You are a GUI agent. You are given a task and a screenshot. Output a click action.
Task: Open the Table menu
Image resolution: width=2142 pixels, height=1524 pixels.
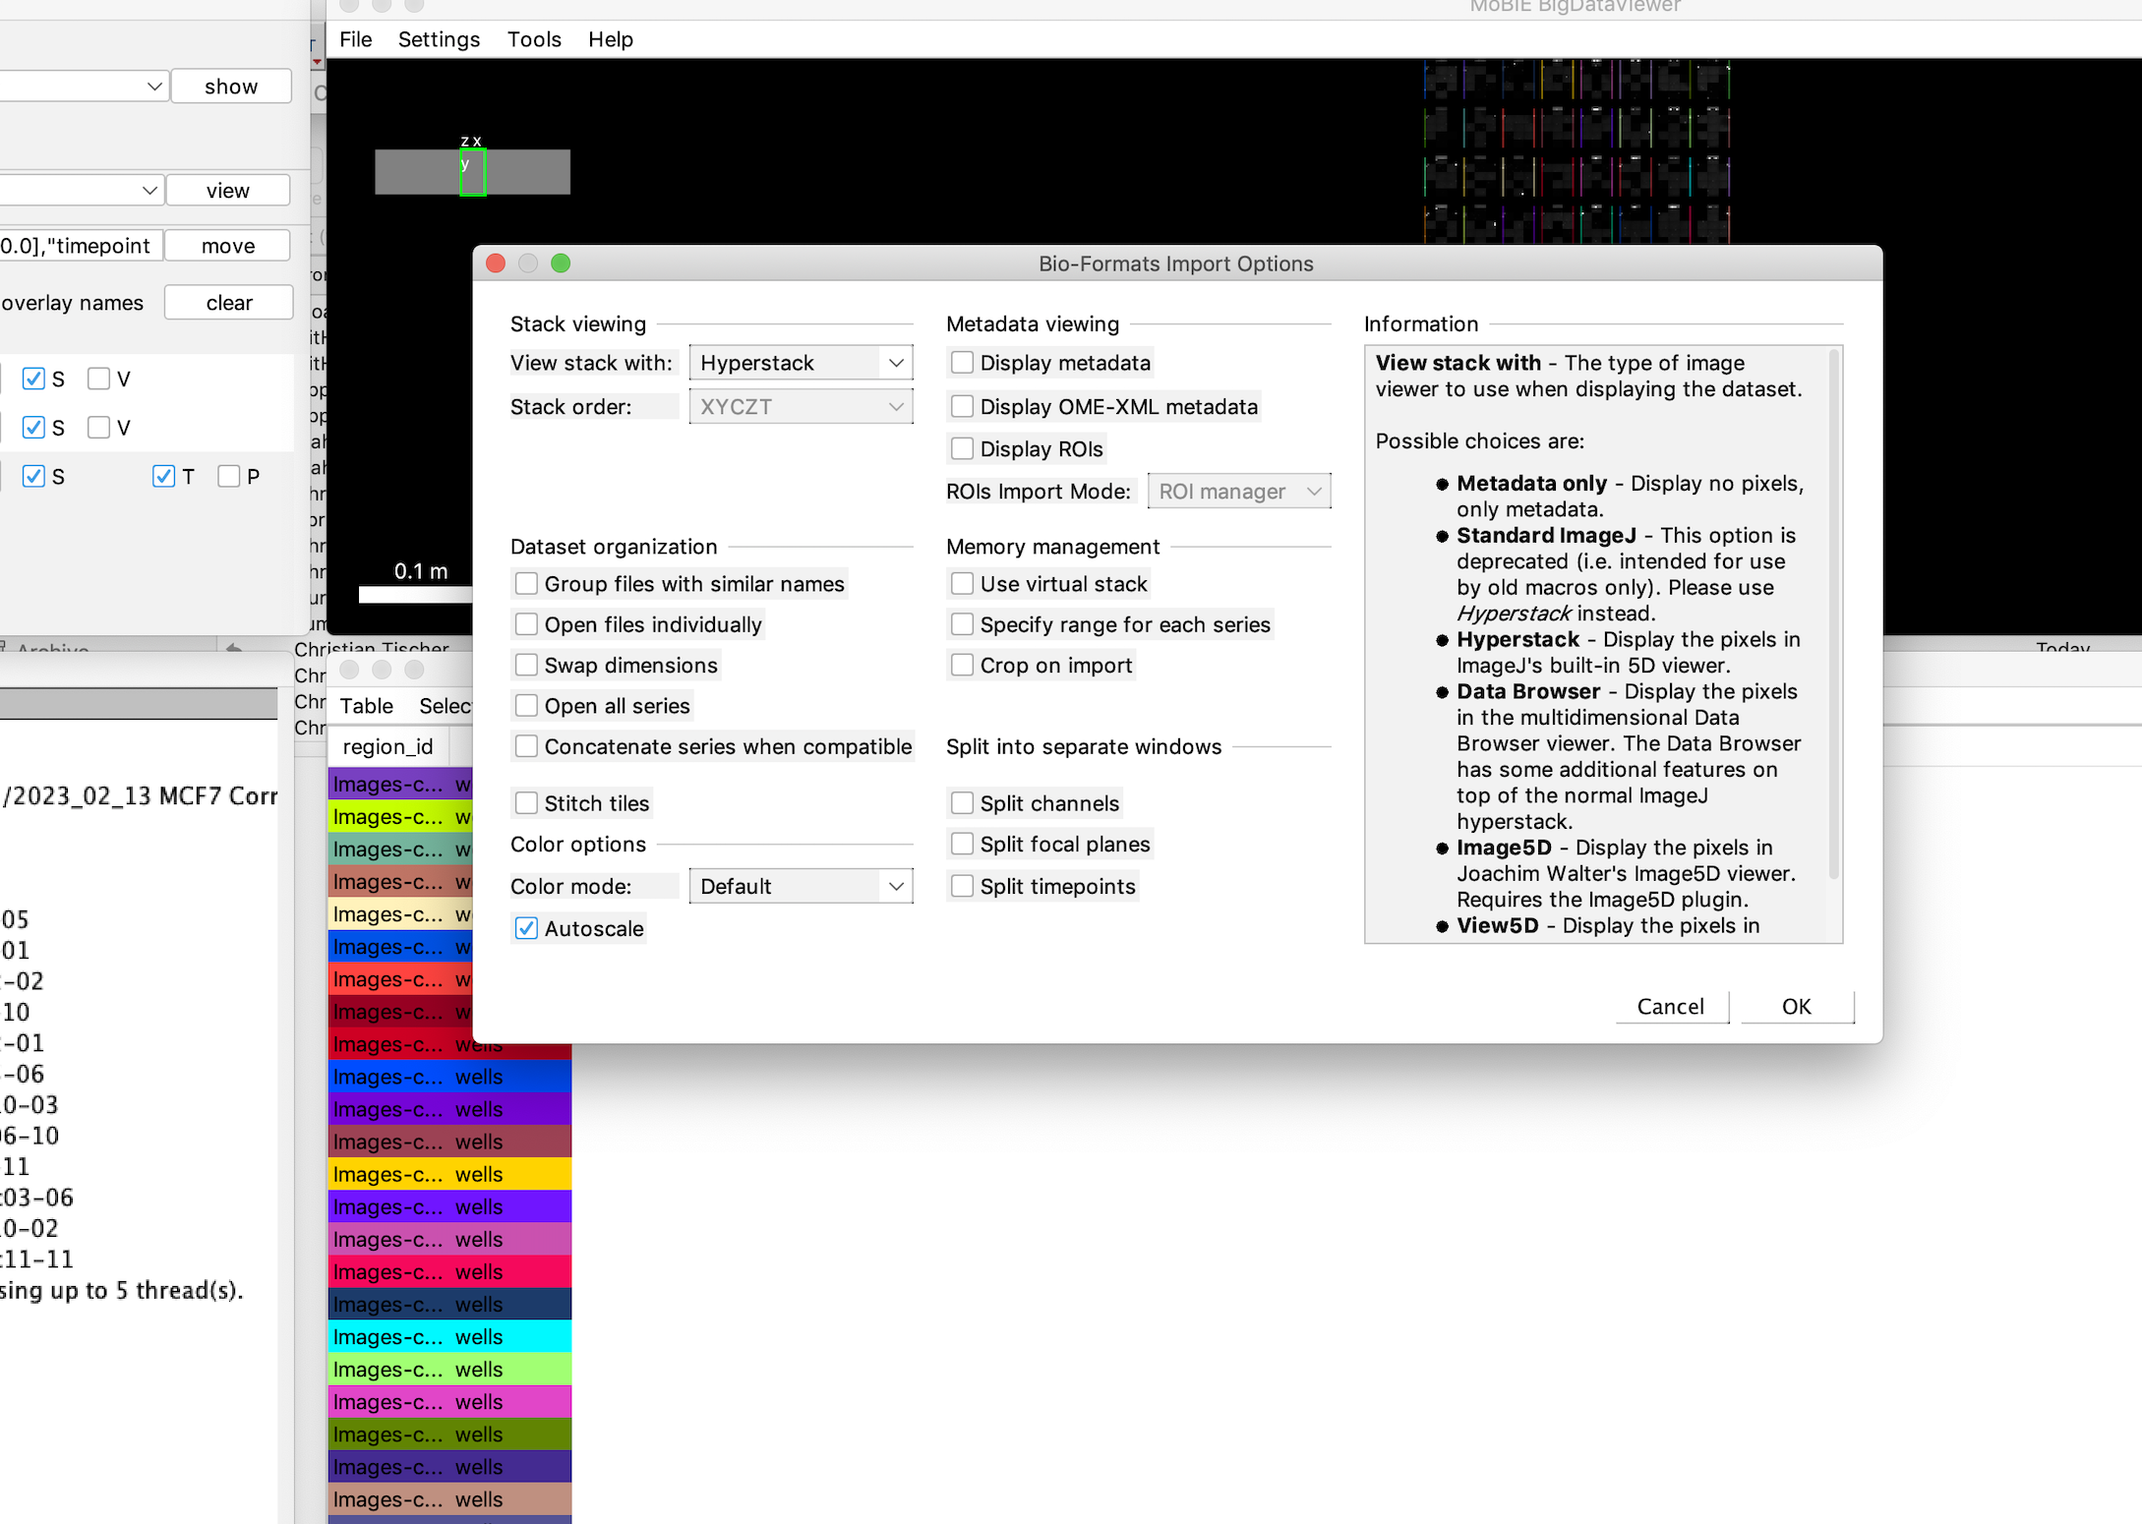pyautogui.click(x=365, y=705)
